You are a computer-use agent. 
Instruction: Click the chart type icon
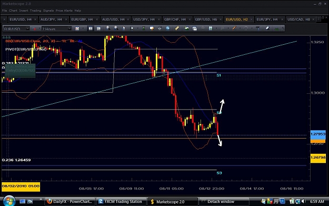click(x=77, y=28)
